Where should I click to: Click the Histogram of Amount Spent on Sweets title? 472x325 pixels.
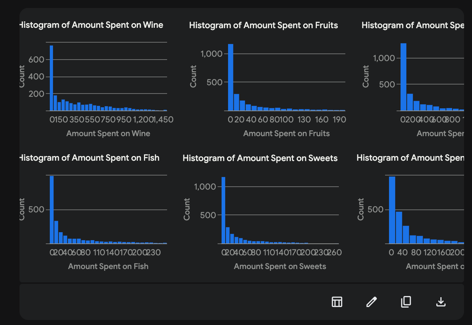(260, 158)
